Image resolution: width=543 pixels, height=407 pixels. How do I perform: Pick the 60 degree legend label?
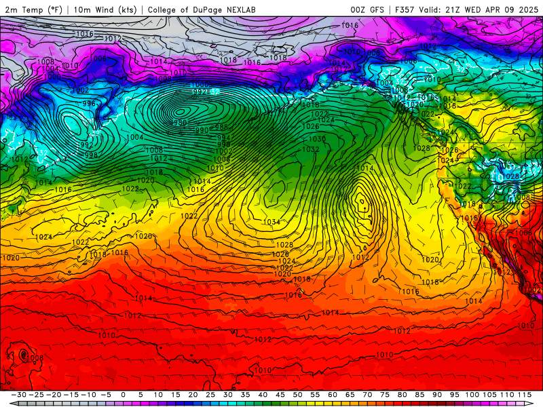pyautogui.click(x=333, y=395)
